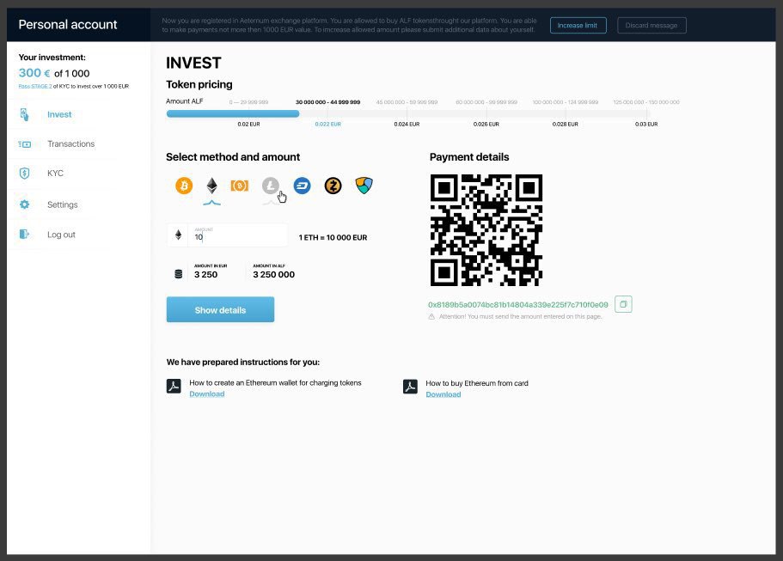783x561 pixels.
Task: Choose the Zcash payment icon
Action: pyautogui.click(x=333, y=186)
